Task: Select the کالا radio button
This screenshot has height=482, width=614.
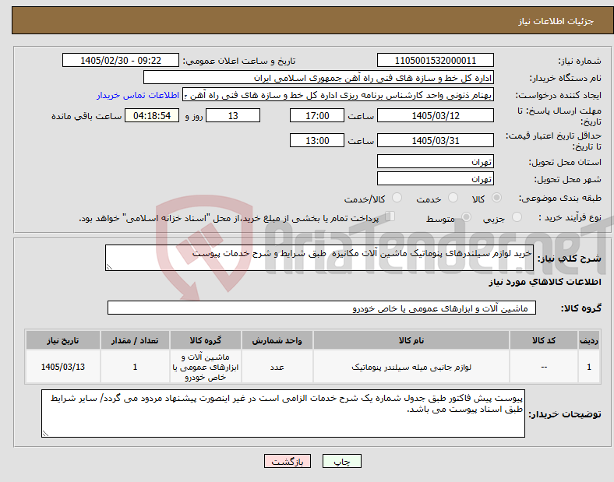Action: click(496, 198)
